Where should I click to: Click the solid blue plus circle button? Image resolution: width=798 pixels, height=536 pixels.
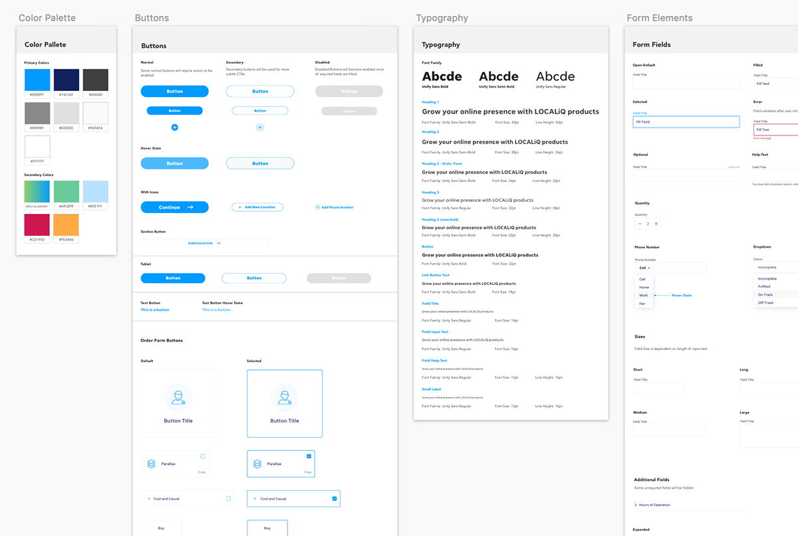tap(175, 127)
